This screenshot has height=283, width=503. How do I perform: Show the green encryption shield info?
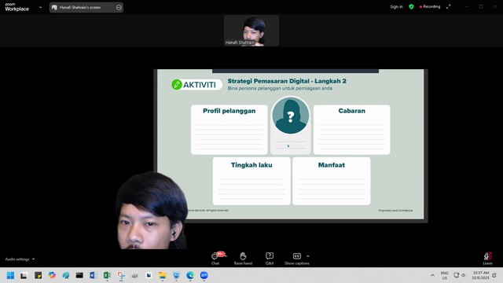pyautogui.click(x=411, y=7)
